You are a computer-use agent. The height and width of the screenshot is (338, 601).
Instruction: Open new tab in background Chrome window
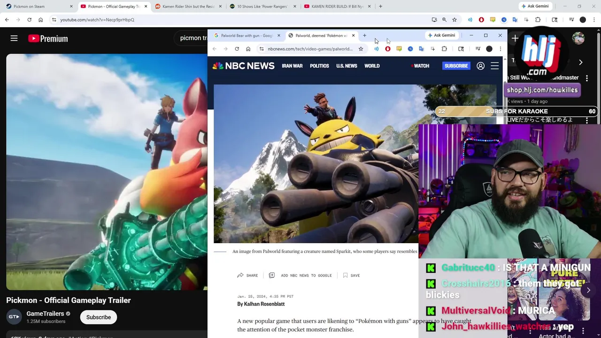(380, 6)
